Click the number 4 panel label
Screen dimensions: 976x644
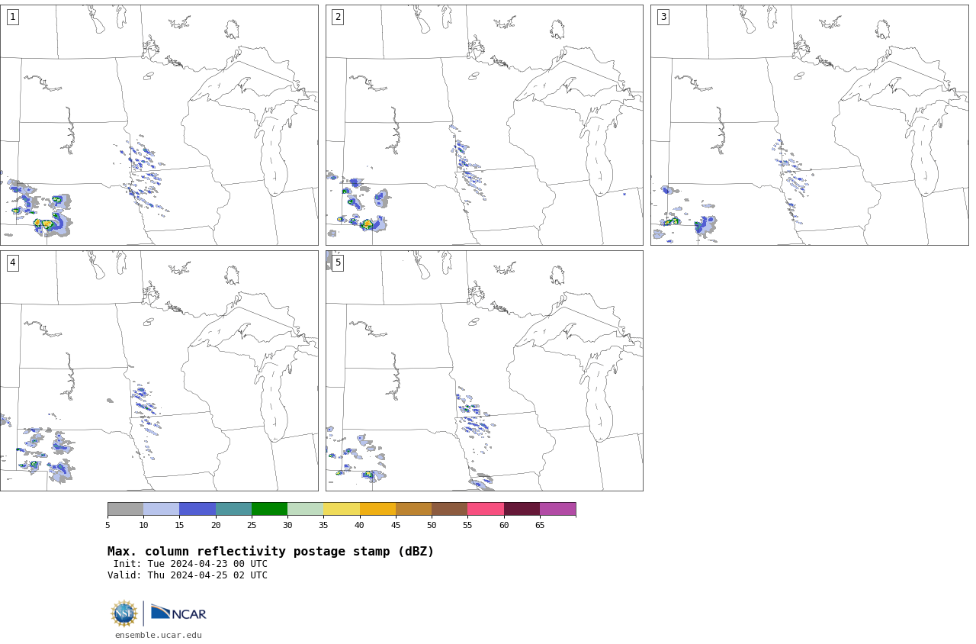click(12, 262)
